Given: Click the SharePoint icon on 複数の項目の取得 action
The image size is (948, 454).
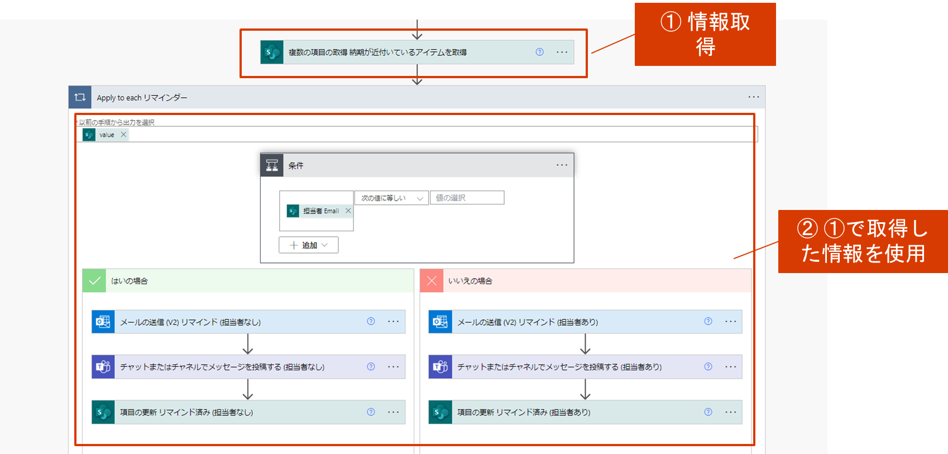Looking at the screenshot, I should (x=272, y=52).
